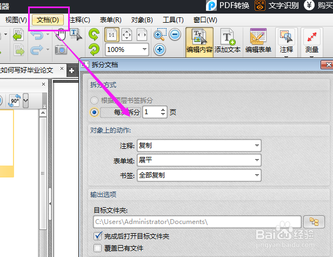This screenshot has width=333, height=257.
Task: Click the redo arrow icon
Action: [37, 50]
